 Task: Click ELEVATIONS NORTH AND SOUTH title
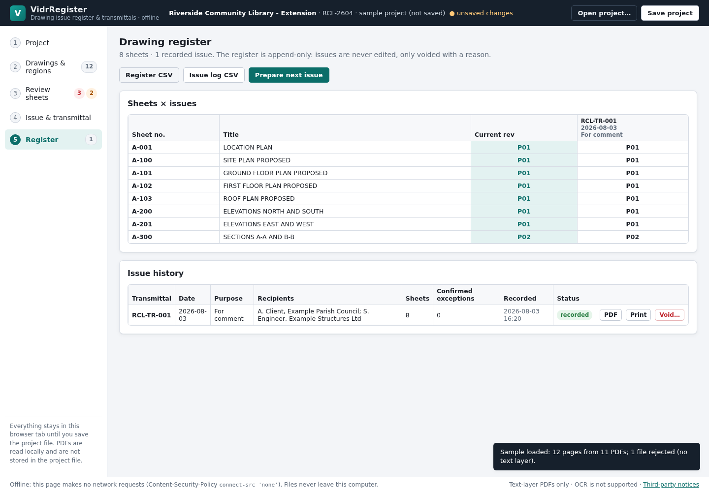[x=345, y=212]
